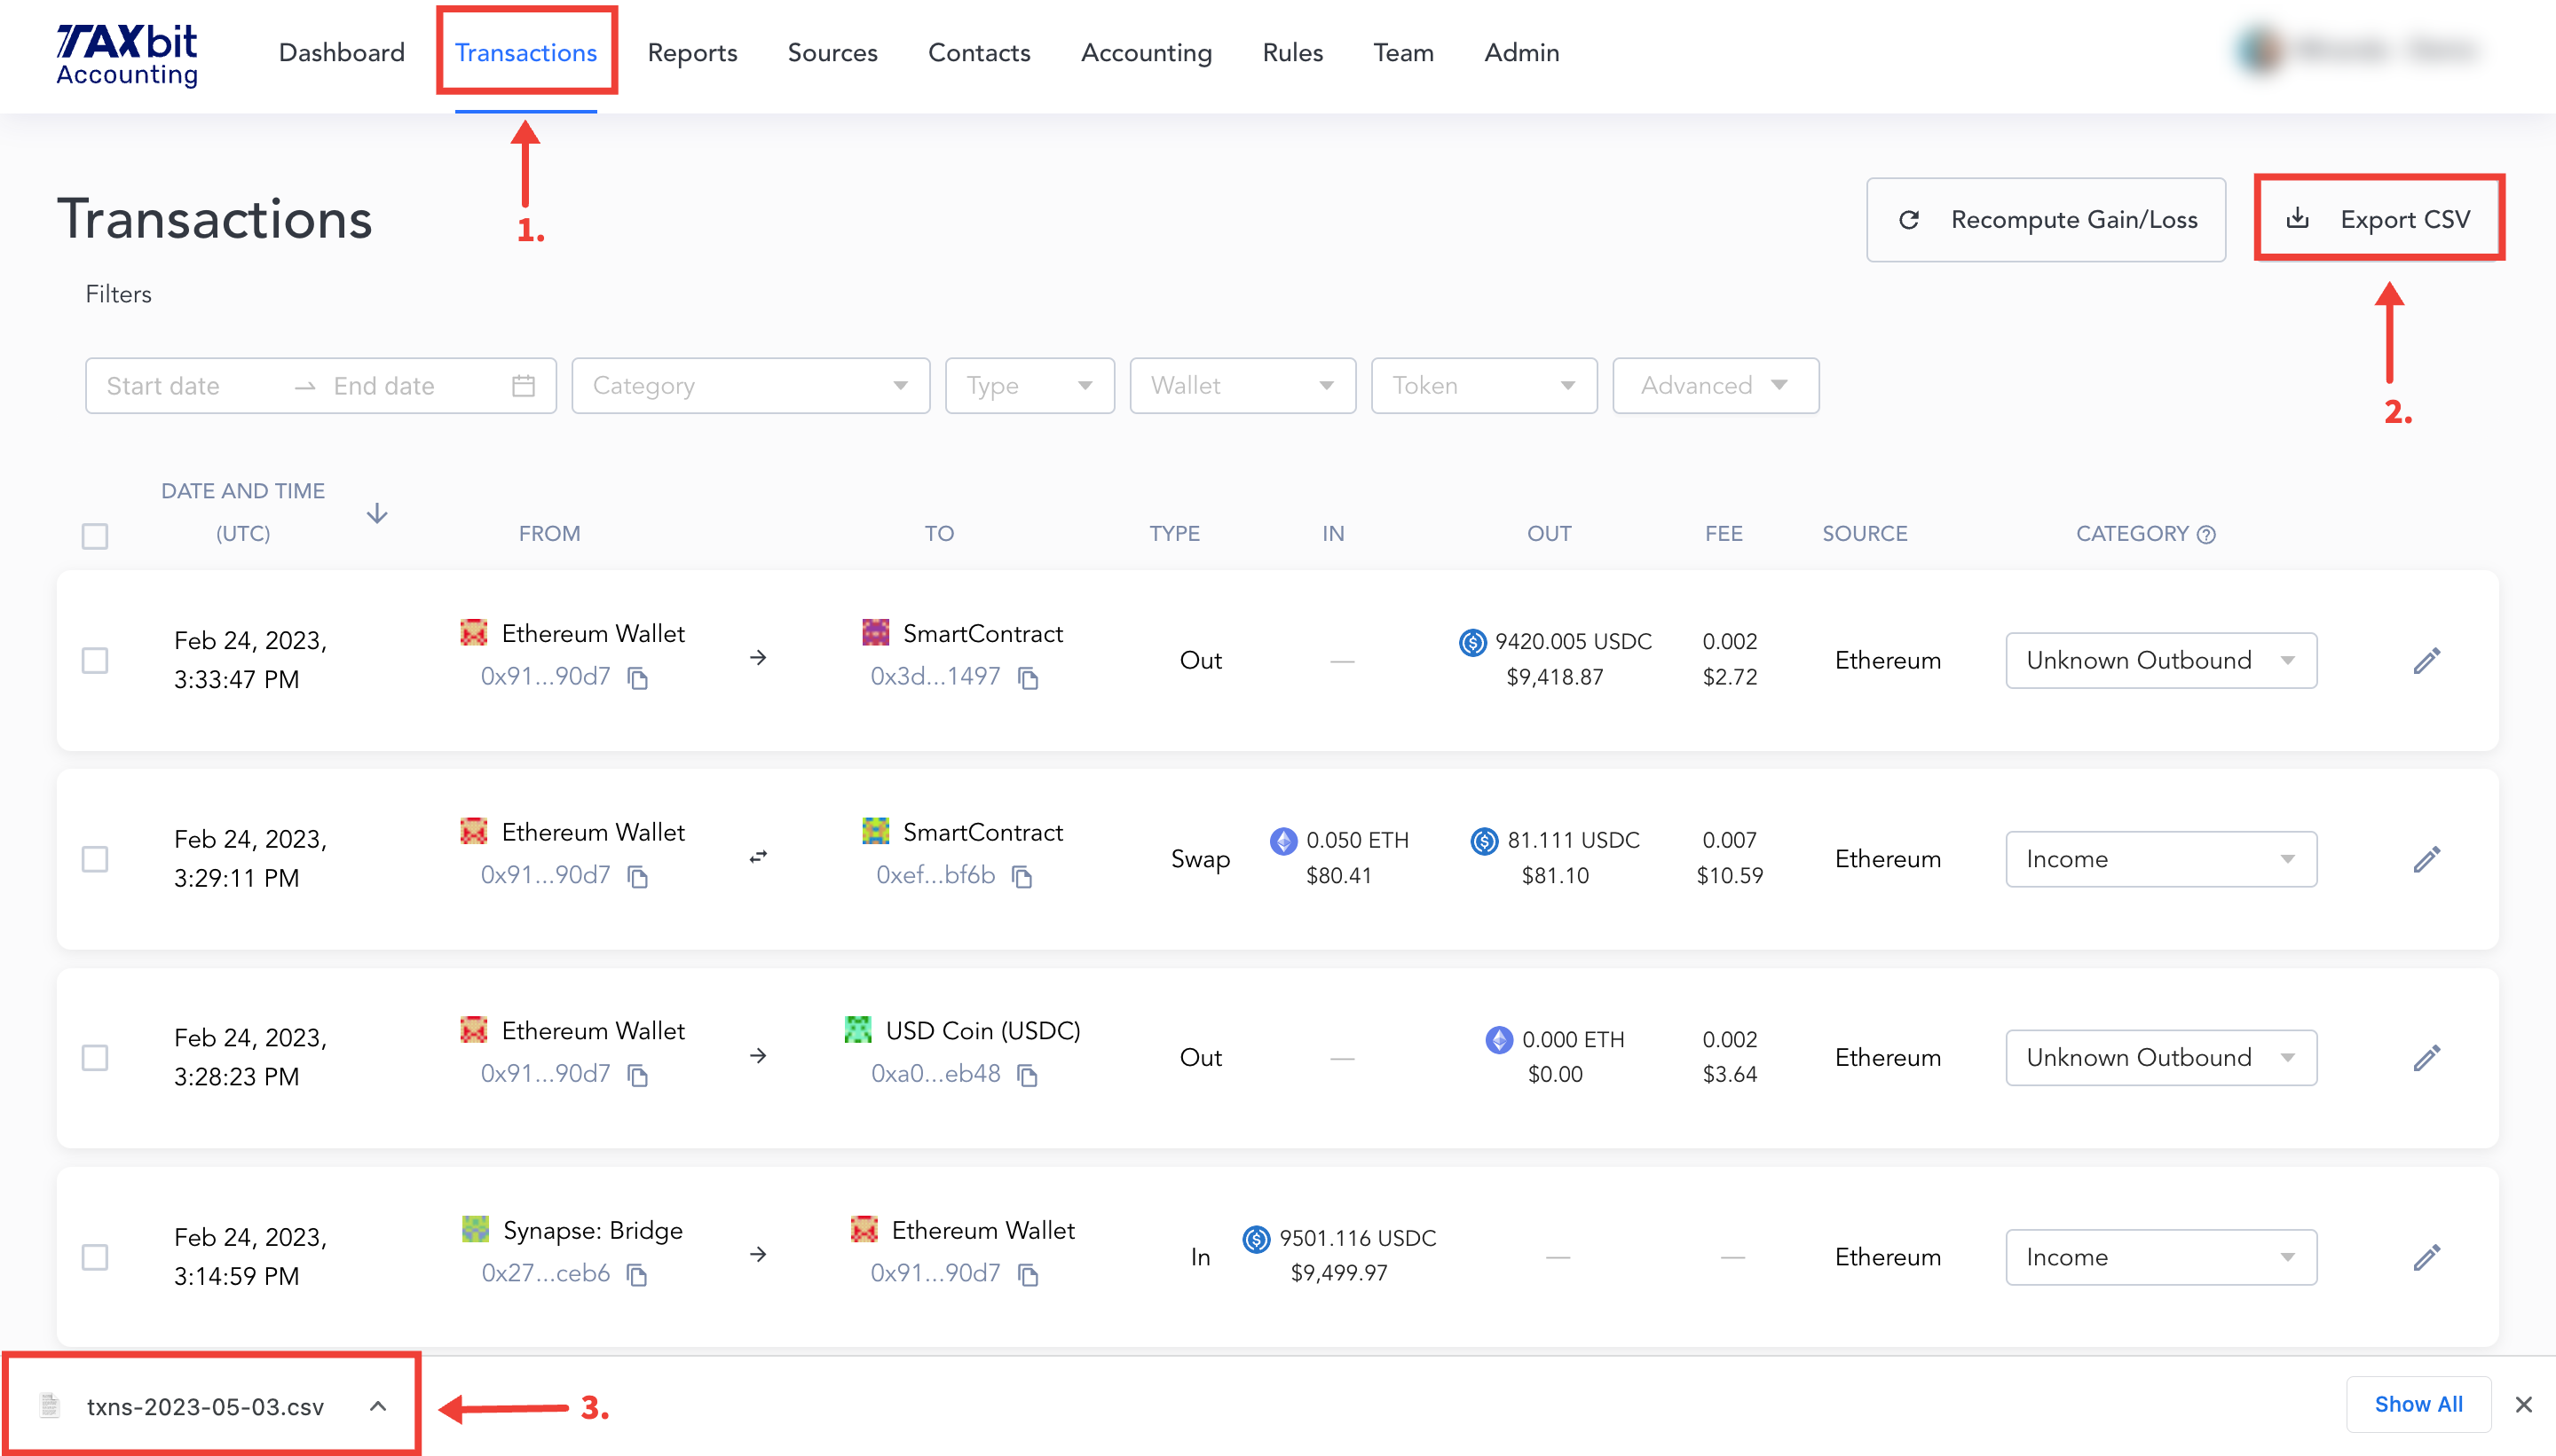Select the checkbox on the 3:33:47 PM transaction
Screen dimensions: 2556x1456
pos(94,660)
